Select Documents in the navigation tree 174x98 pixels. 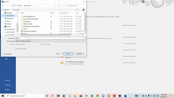(x=10, y=16)
